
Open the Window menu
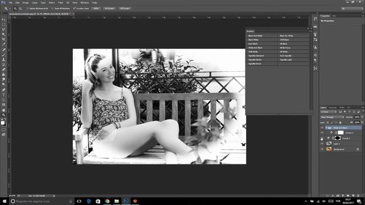(x=84, y=2)
